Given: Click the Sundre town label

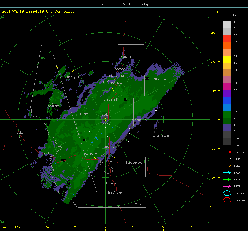Looking at the screenshot, I should pyautogui.click(x=83, y=114).
